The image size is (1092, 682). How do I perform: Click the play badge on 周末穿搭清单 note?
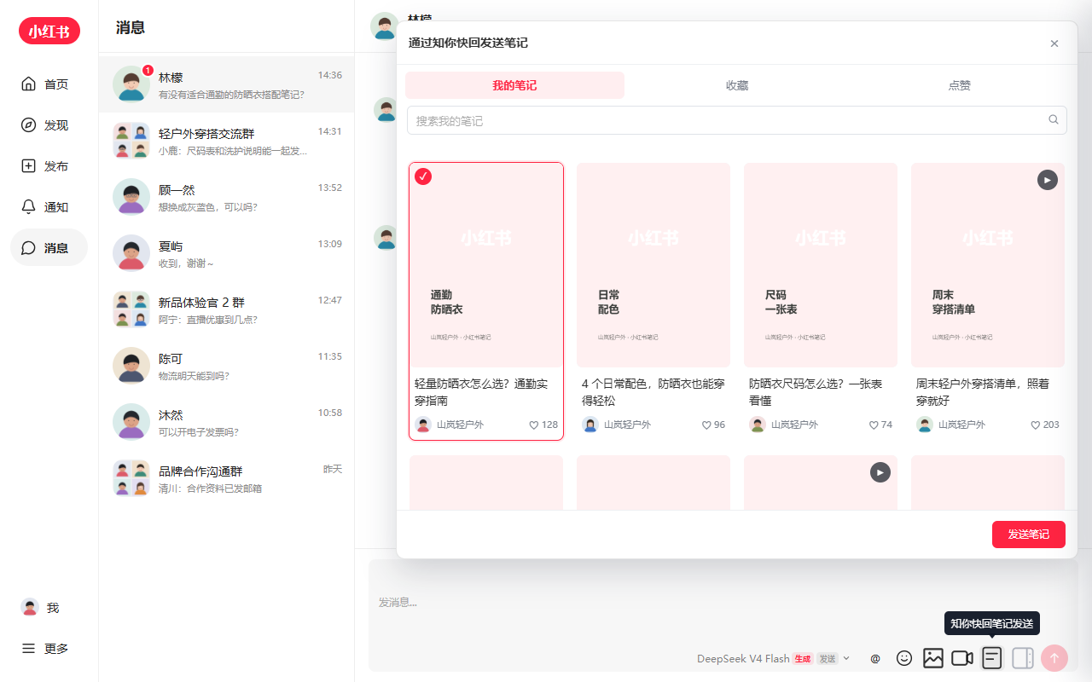[x=1048, y=180]
